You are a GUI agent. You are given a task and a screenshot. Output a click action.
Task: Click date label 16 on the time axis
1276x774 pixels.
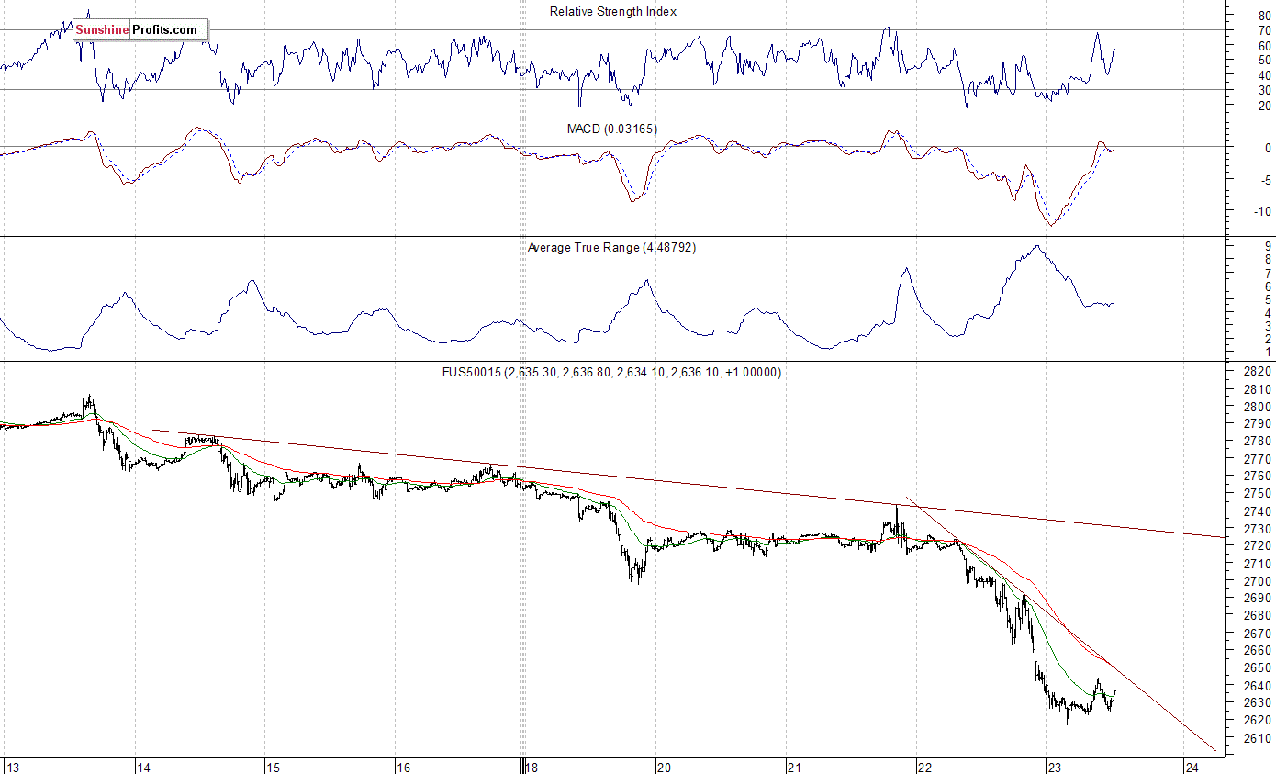pyautogui.click(x=404, y=767)
